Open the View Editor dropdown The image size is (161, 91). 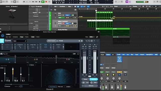[92, 37]
